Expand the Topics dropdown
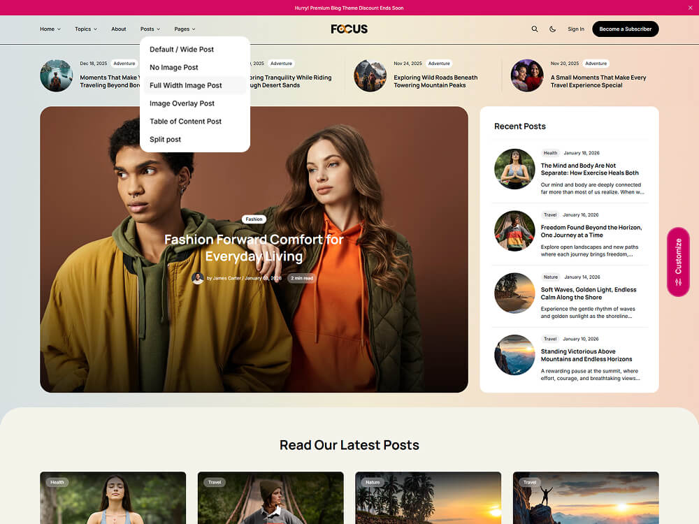This screenshot has height=524, width=699. (x=85, y=29)
